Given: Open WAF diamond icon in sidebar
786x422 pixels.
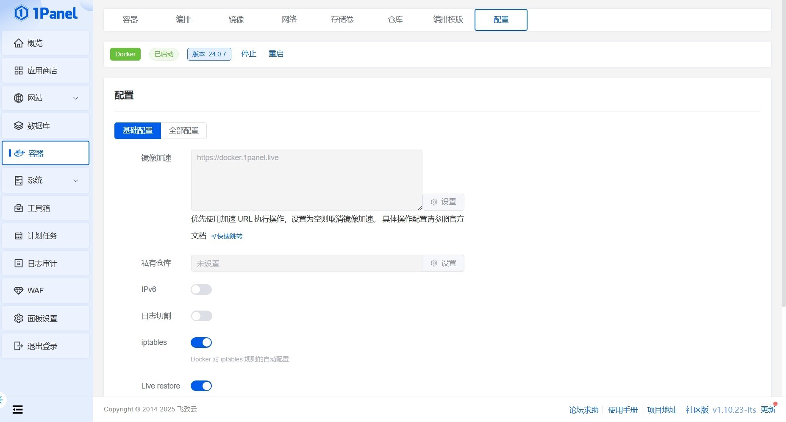Looking at the screenshot, I should pyautogui.click(x=19, y=291).
